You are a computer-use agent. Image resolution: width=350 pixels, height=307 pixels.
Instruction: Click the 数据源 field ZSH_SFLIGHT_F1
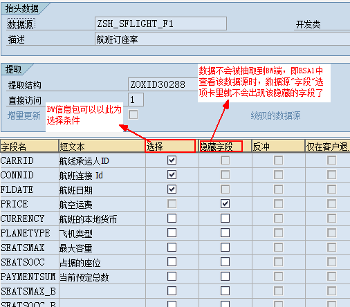(160, 24)
